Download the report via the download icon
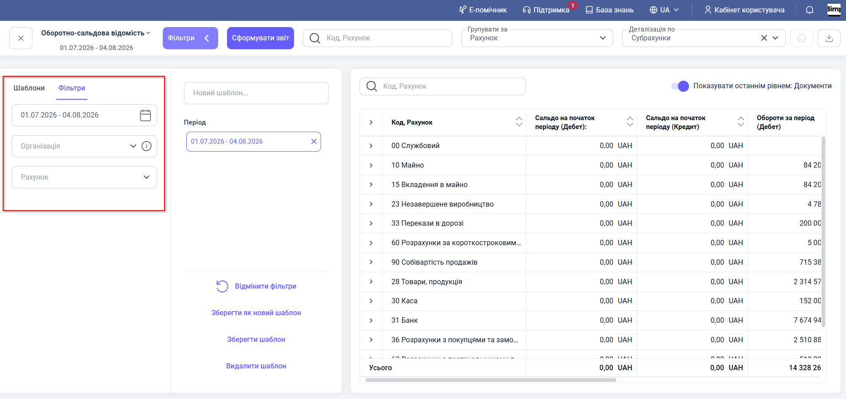 829,38
